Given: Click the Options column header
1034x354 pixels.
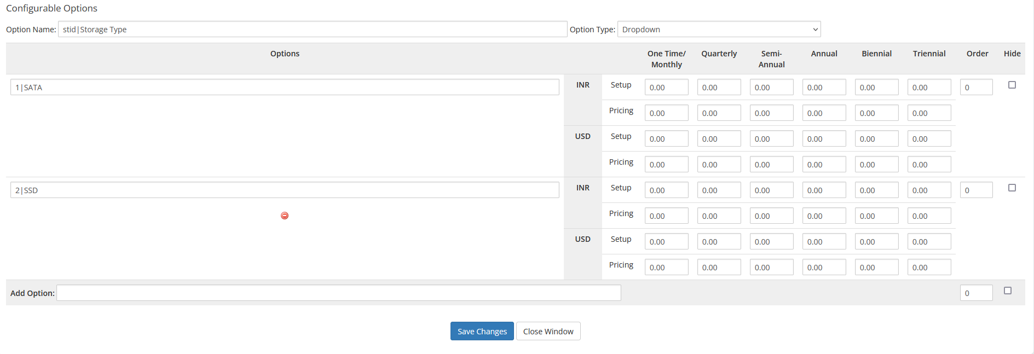Looking at the screenshot, I should [285, 54].
